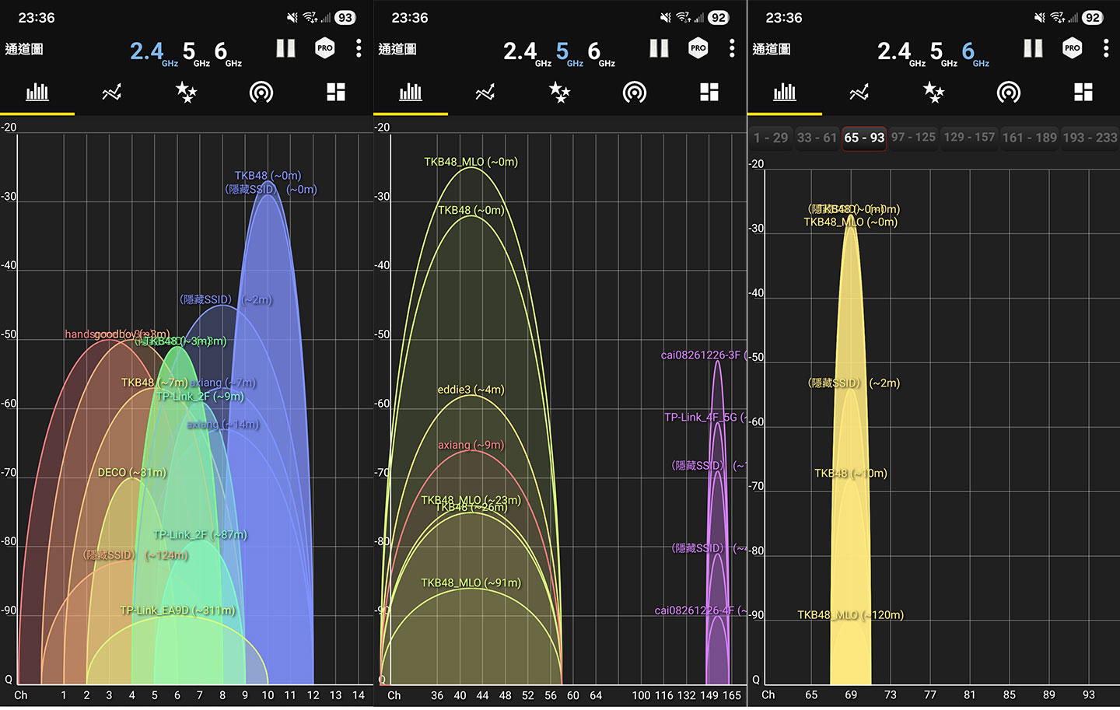Switch to 6 GHz band in middle panel
The image size is (1120, 710).
[594, 52]
